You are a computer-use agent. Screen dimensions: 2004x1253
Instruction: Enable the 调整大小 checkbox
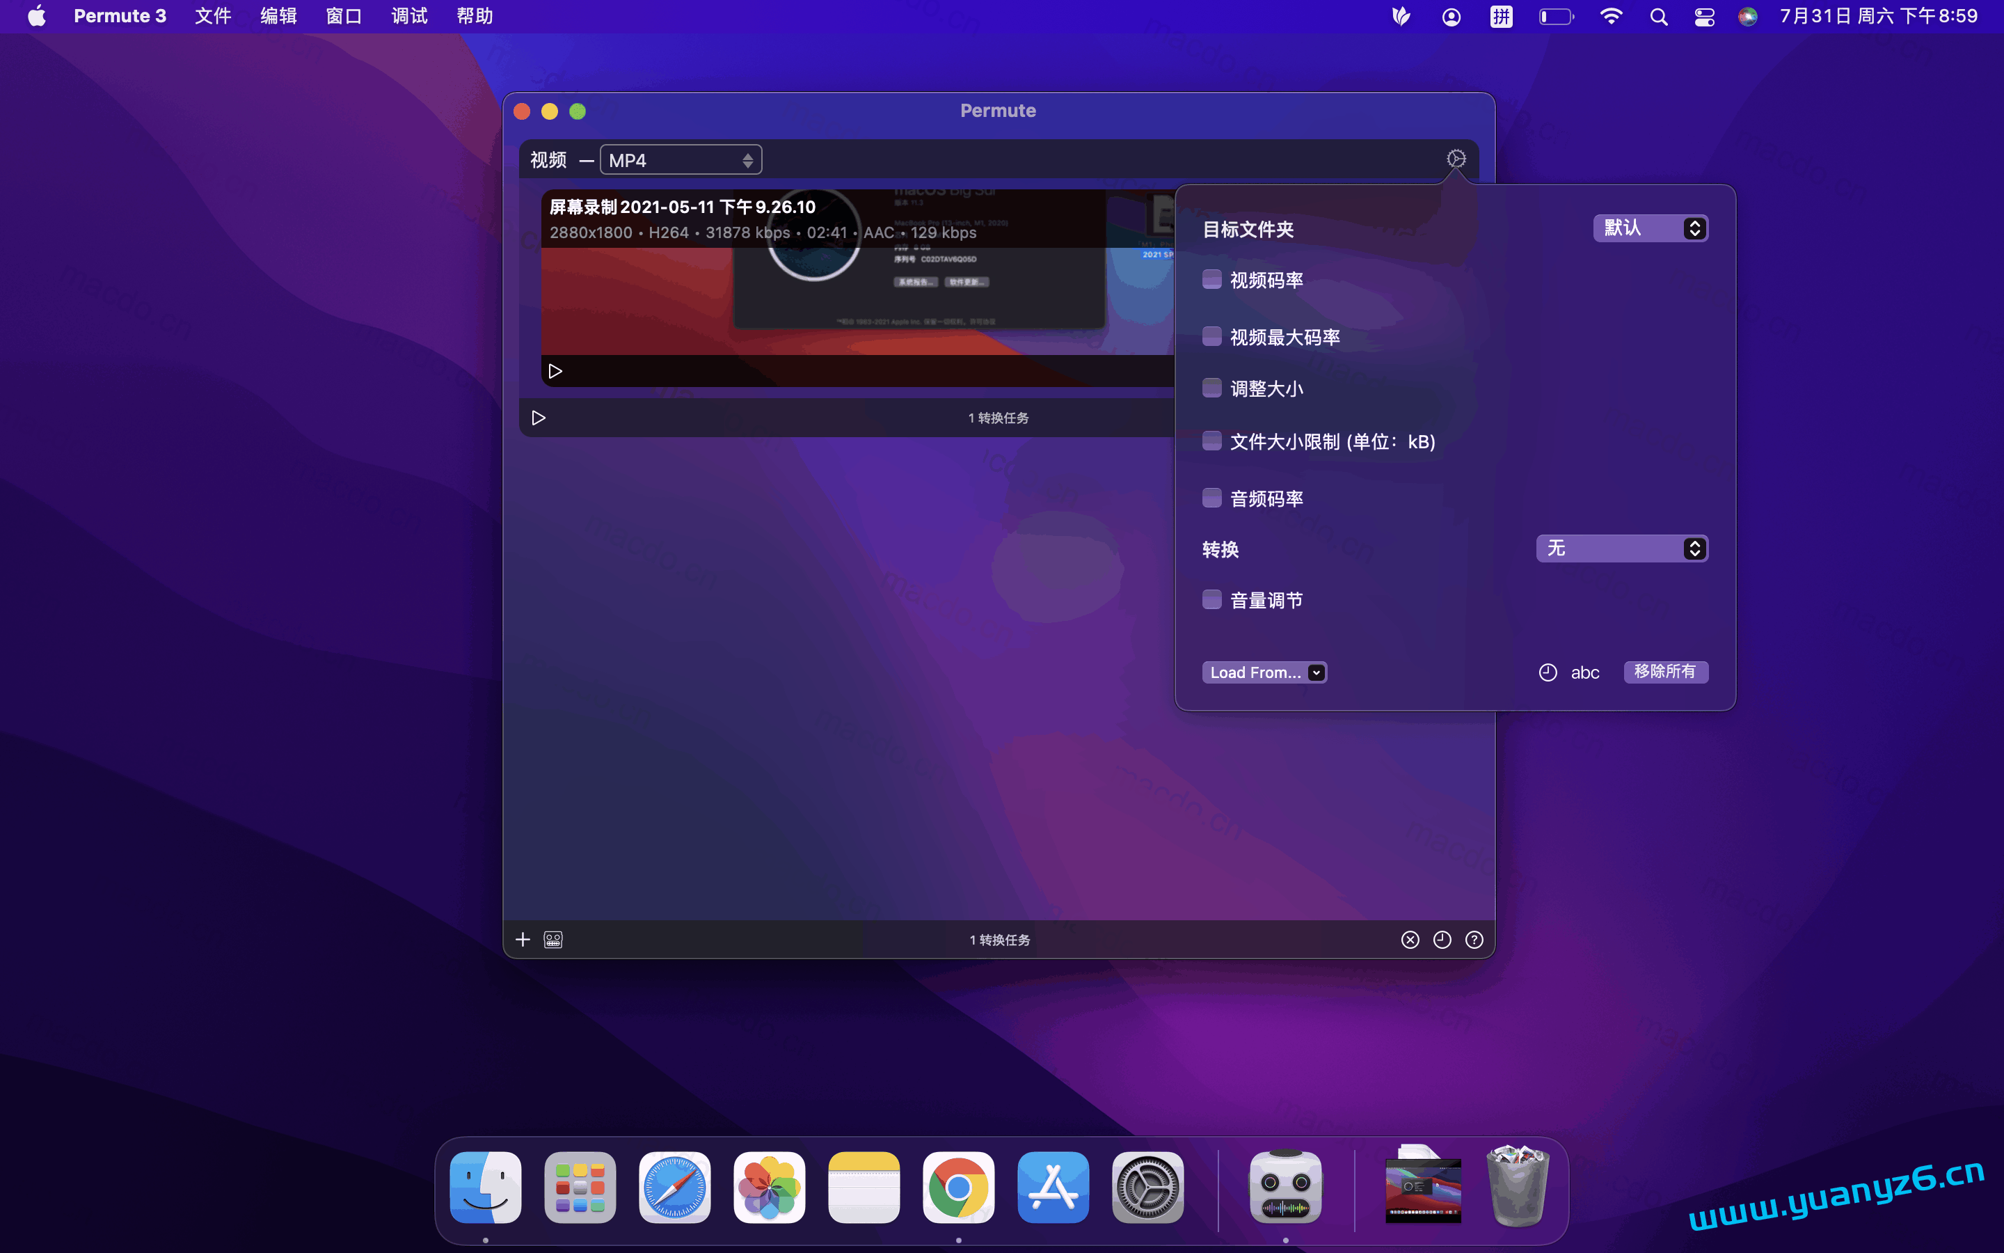point(1212,387)
